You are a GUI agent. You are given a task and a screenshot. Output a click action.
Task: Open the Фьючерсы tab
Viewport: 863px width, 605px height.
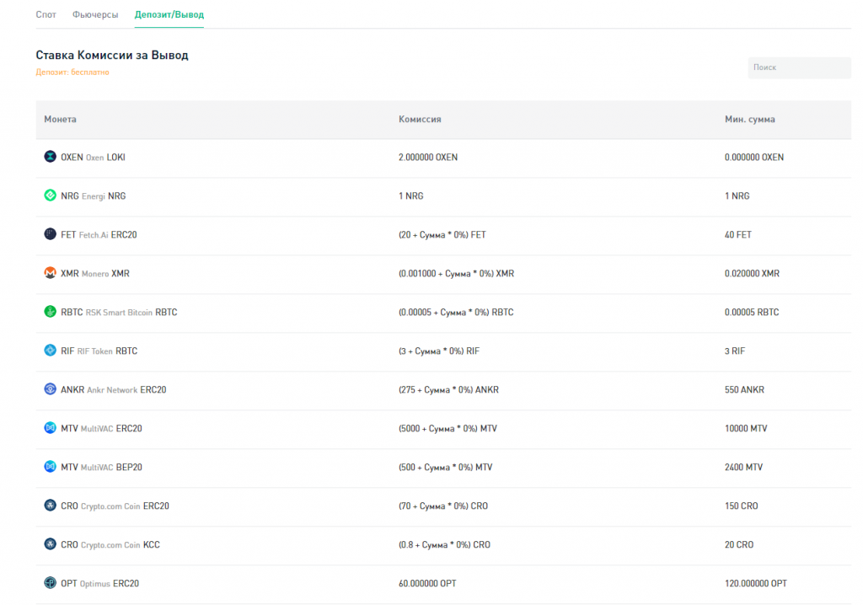[95, 15]
